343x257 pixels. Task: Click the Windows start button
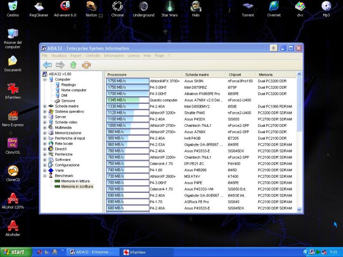(x=16, y=252)
